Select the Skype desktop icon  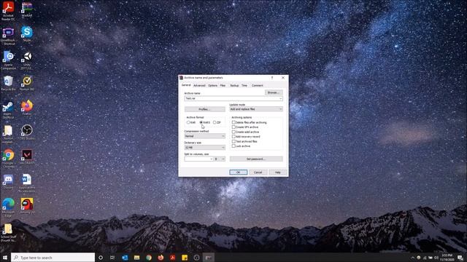[27, 34]
